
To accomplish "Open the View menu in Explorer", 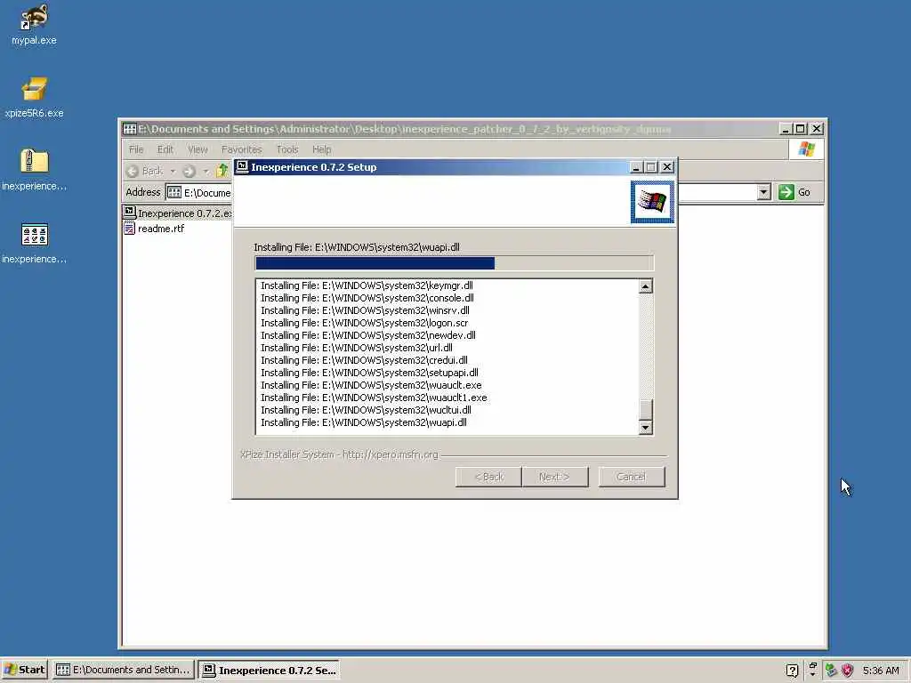I will click(x=198, y=149).
